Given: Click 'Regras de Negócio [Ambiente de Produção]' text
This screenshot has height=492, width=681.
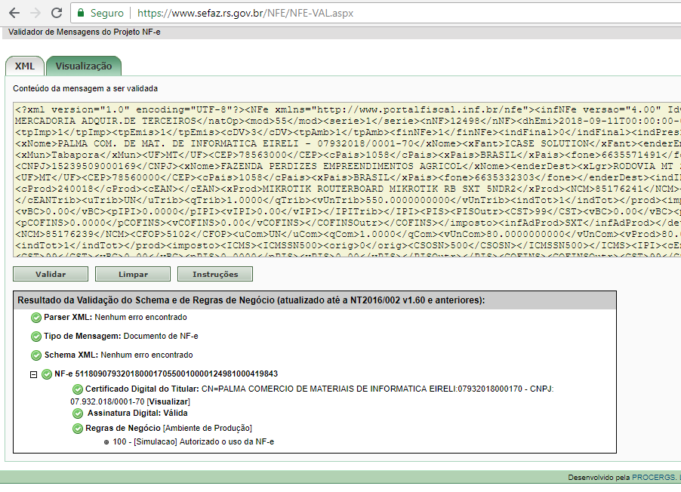Looking at the screenshot, I should point(168,428).
